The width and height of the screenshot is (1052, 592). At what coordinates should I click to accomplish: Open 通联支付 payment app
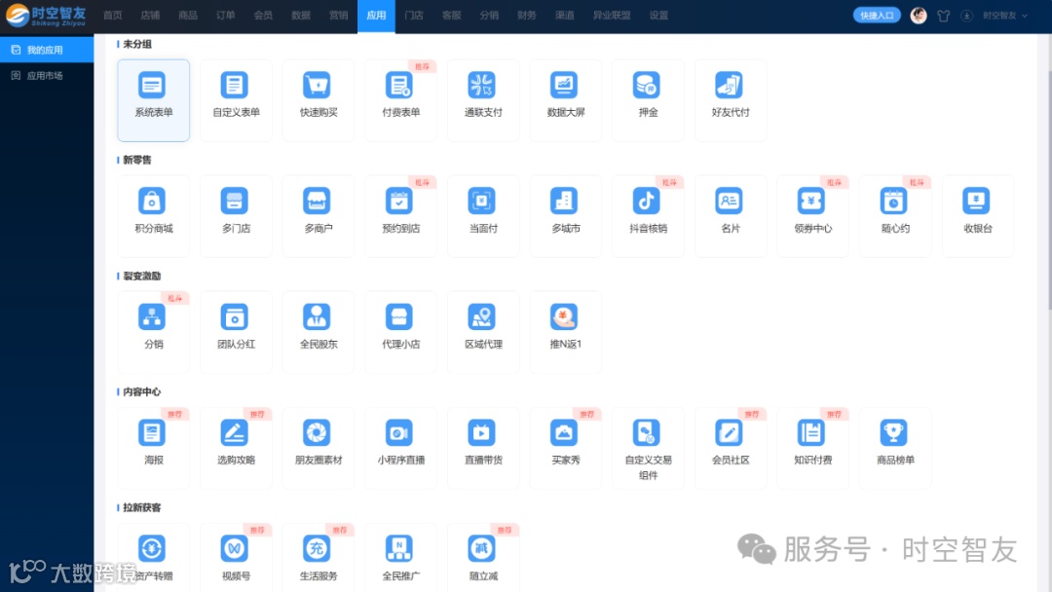click(x=483, y=100)
